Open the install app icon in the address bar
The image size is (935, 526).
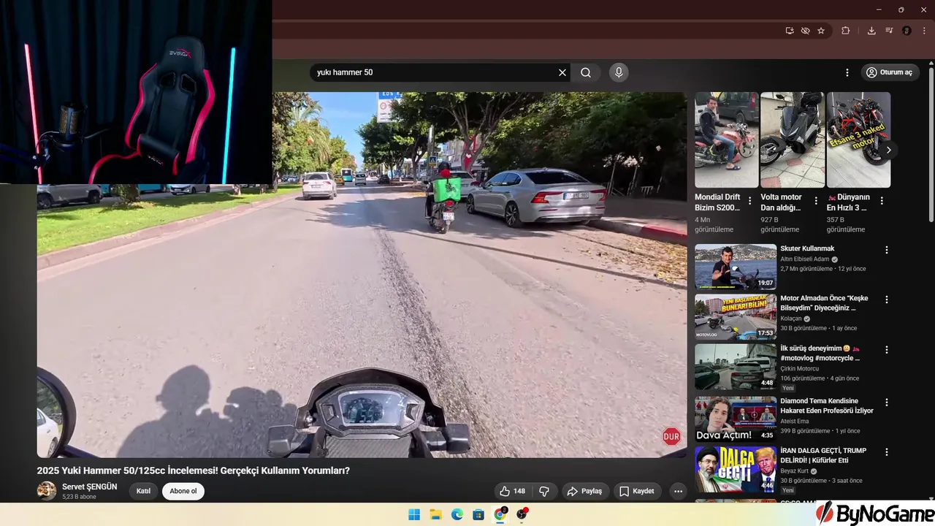click(790, 31)
